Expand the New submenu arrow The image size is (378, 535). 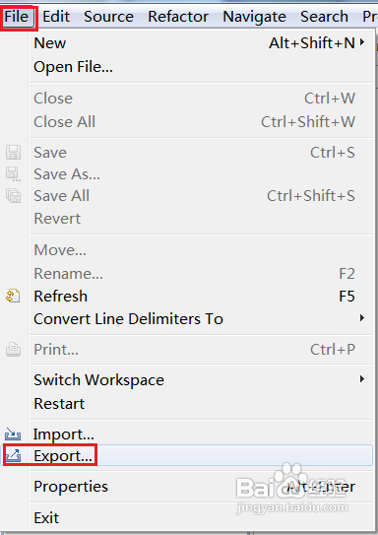point(362,42)
